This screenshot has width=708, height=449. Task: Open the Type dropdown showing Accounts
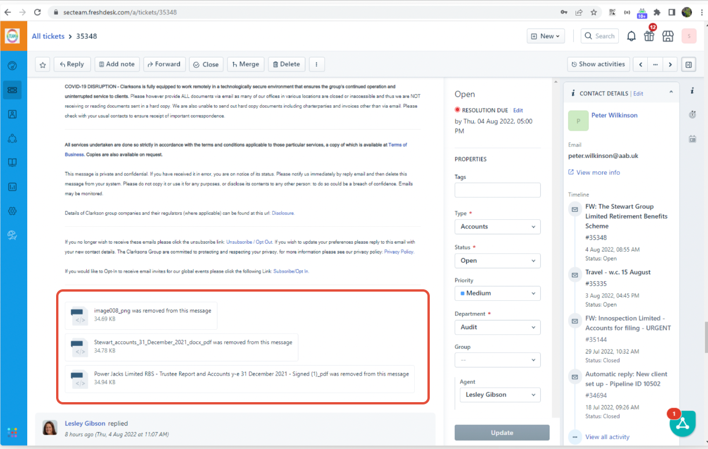point(497,226)
